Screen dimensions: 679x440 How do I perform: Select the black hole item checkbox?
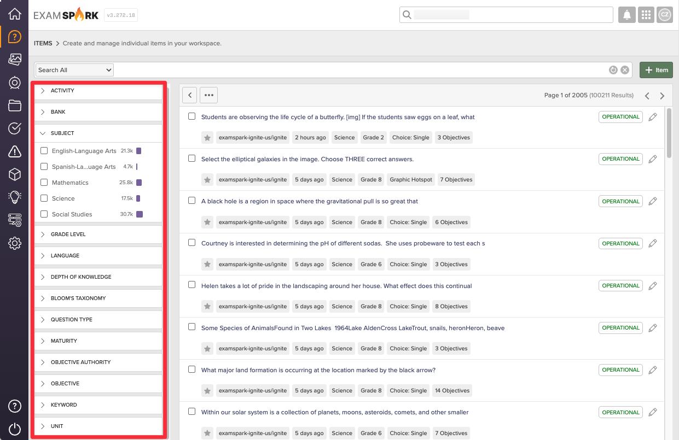191,201
